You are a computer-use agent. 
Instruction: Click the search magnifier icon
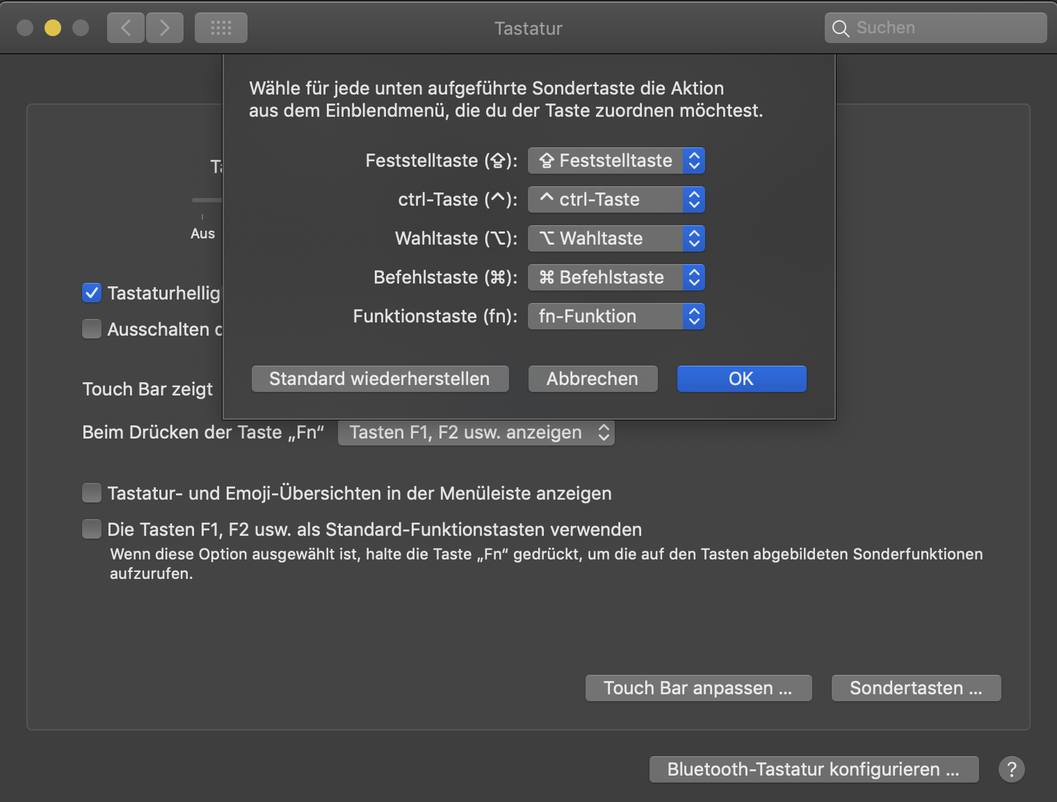tap(841, 28)
